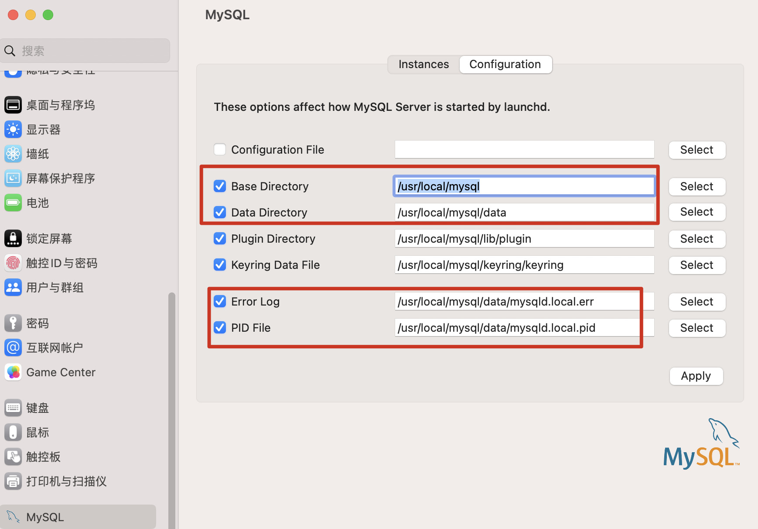Open Mouse (鼠标) icon in sidebar
This screenshot has width=758, height=529.
[13, 432]
